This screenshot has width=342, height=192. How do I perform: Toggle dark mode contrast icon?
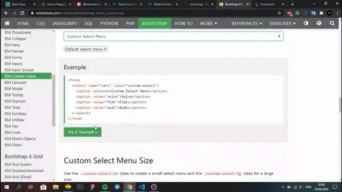point(306,23)
